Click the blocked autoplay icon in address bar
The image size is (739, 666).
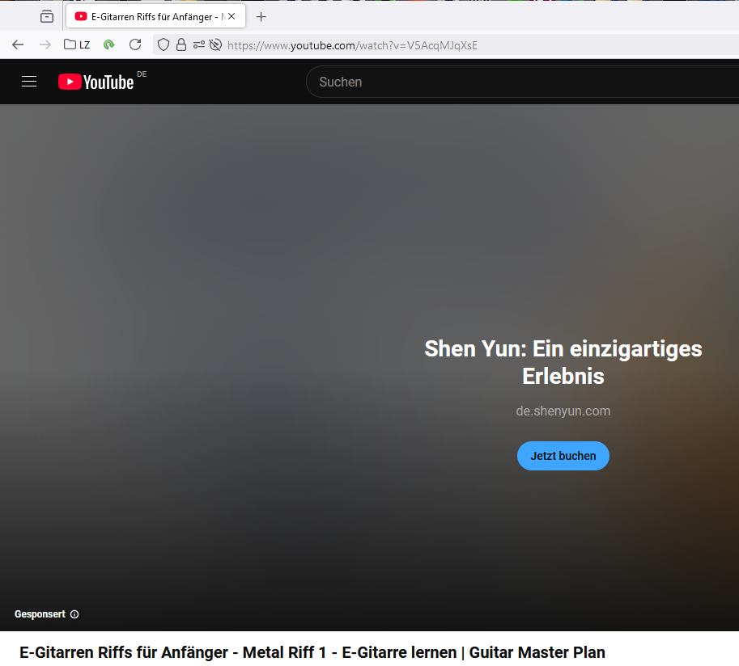point(215,45)
